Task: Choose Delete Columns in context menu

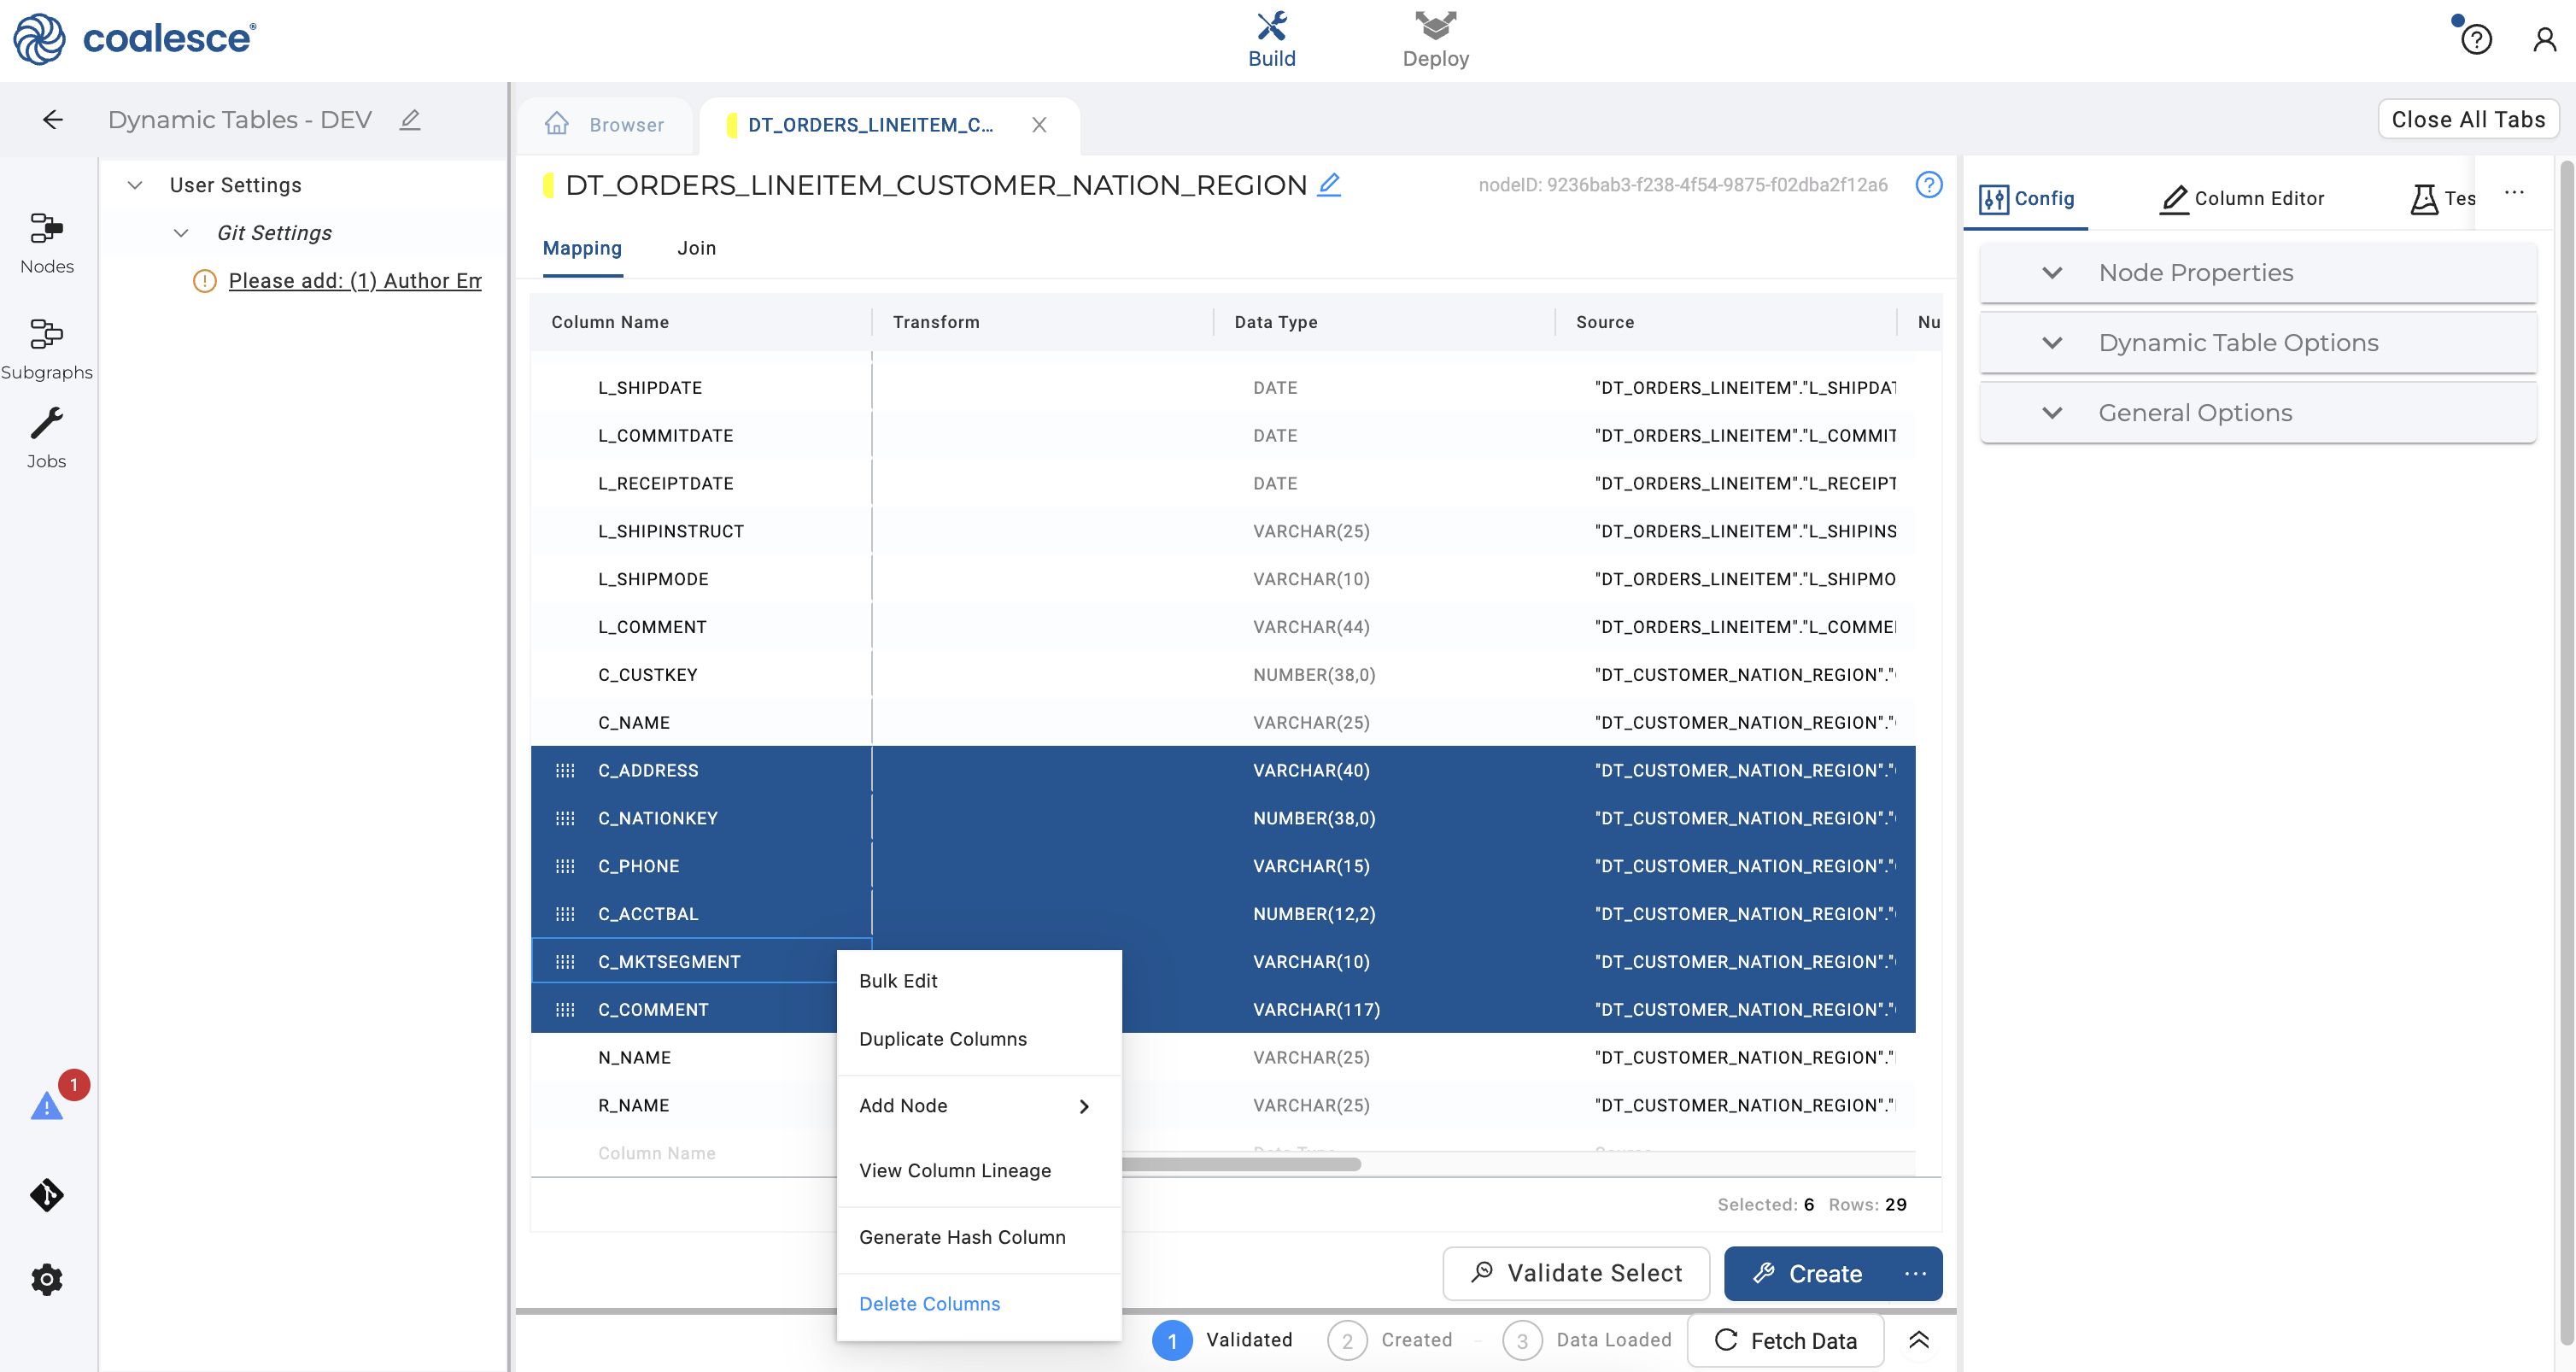Action: click(x=929, y=1304)
